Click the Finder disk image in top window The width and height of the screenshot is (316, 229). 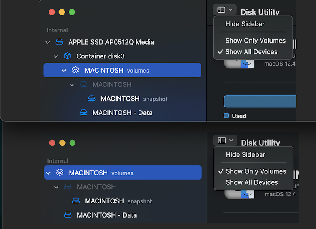click(239, 64)
